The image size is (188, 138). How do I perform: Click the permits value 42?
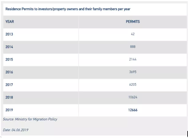coord(133,34)
